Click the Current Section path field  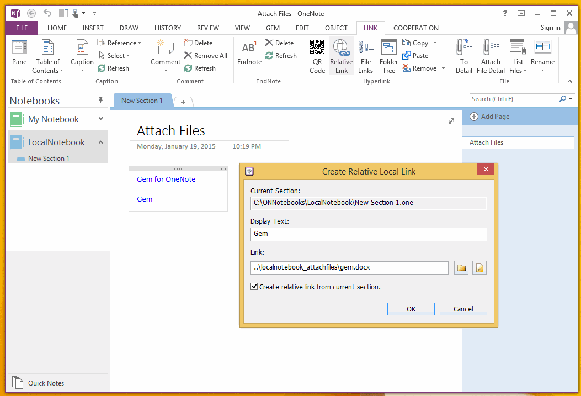coord(369,203)
